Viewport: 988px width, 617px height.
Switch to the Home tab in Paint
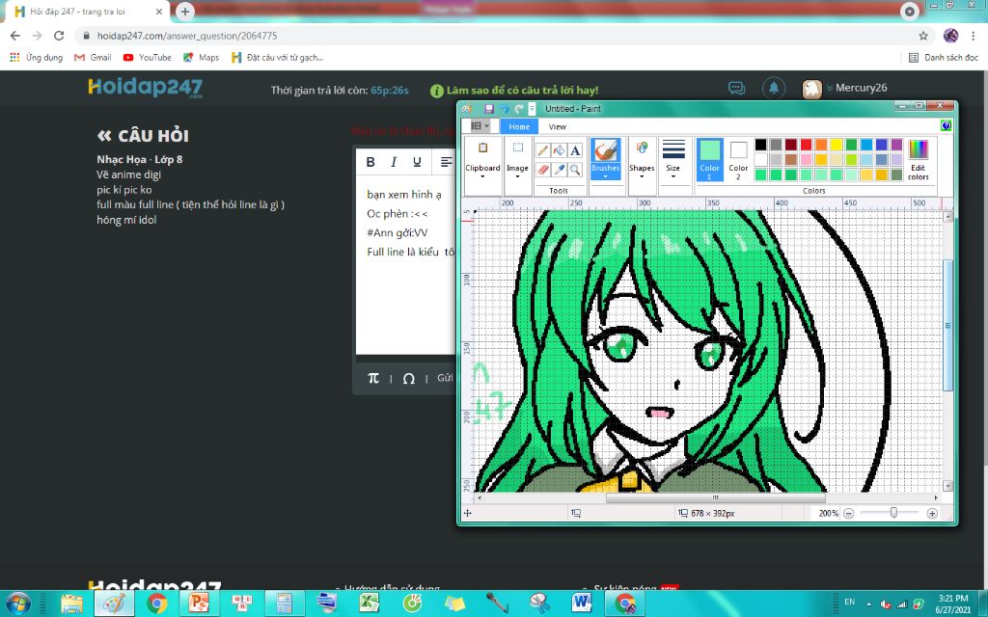(x=518, y=126)
